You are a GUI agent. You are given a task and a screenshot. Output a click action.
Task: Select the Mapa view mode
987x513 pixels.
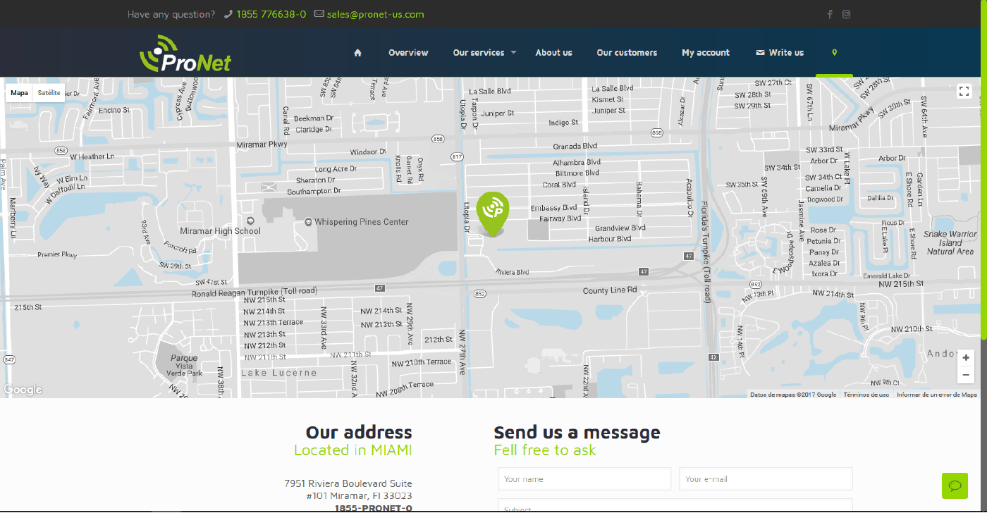point(20,93)
